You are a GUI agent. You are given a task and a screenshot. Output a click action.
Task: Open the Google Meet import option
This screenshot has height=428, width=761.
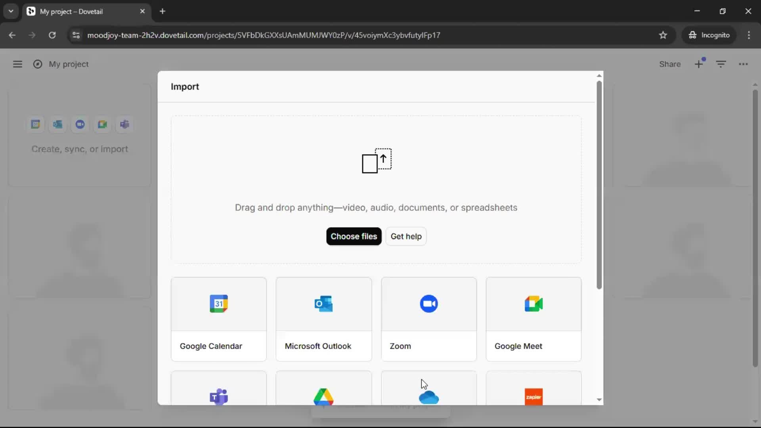533,319
